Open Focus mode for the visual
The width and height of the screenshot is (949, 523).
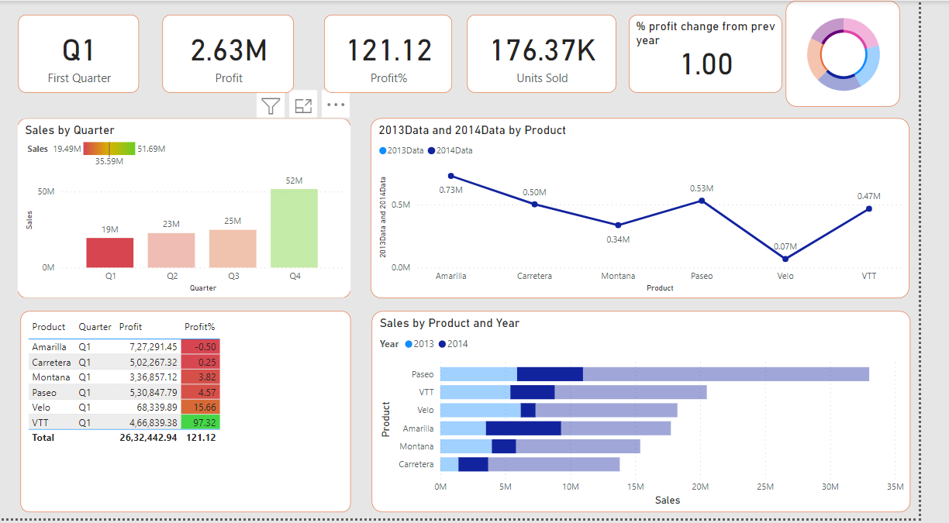tap(303, 106)
